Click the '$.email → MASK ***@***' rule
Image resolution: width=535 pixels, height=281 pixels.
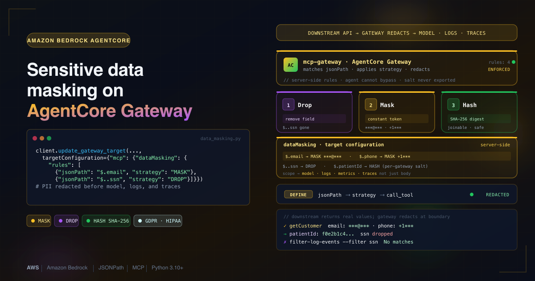313,156
